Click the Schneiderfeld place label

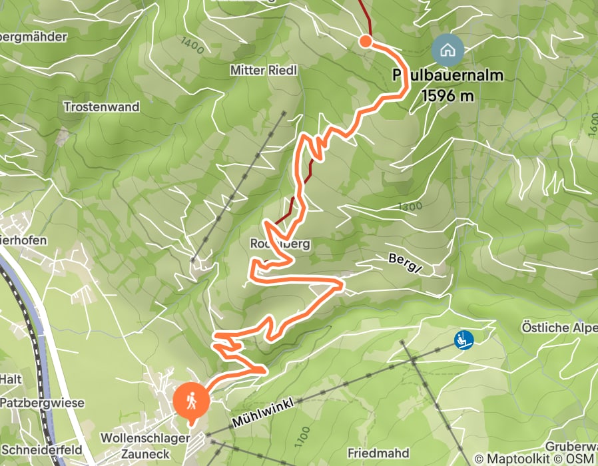41,449
